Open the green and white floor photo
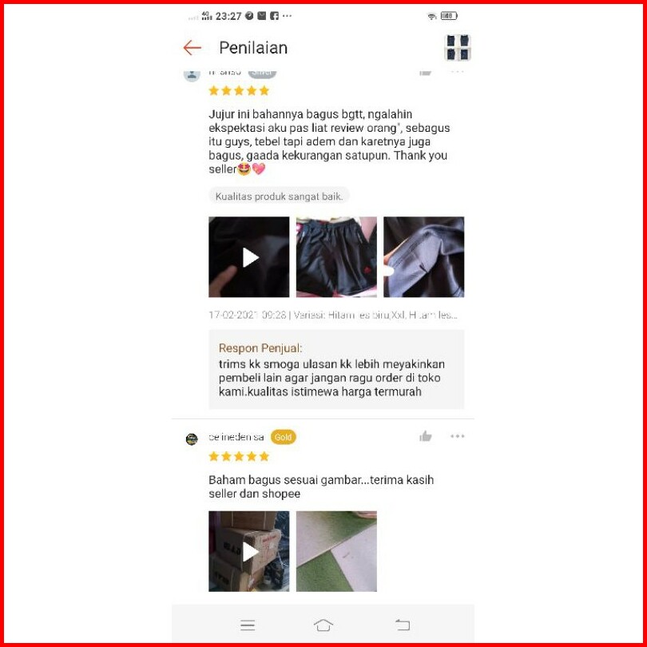The image size is (647, 647). (336, 551)
